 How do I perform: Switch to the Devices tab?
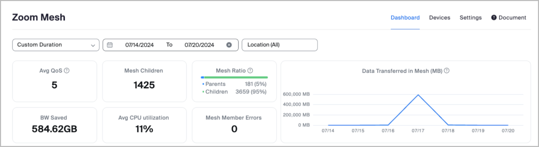[x=440, y=17]
